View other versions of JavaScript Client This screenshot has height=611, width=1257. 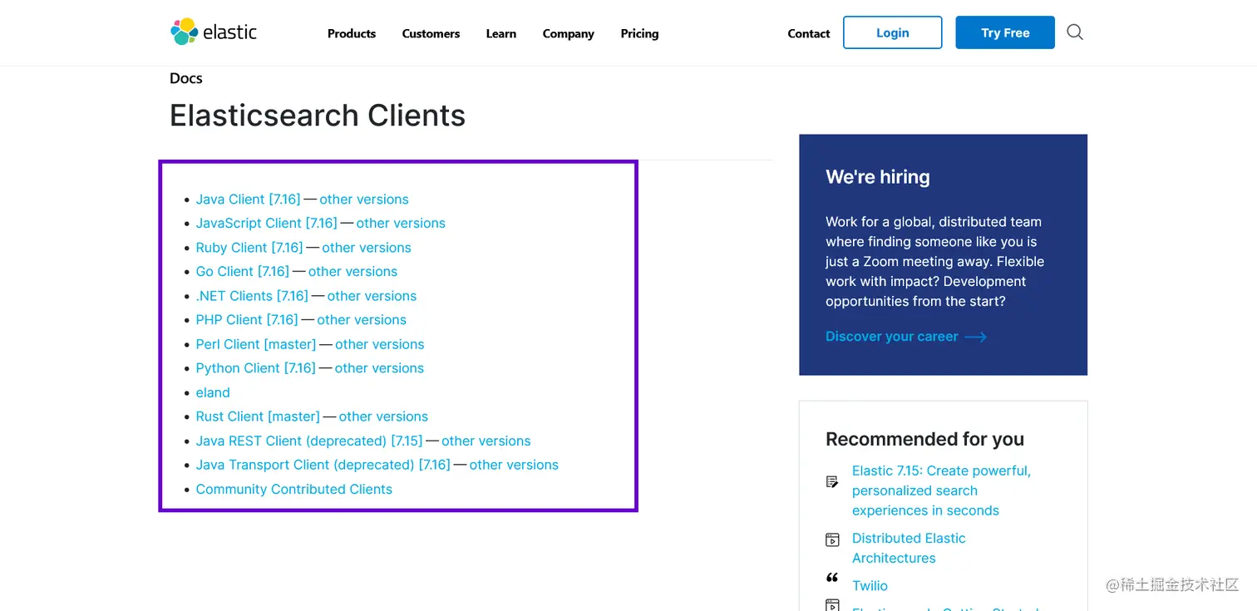(401, 224)
